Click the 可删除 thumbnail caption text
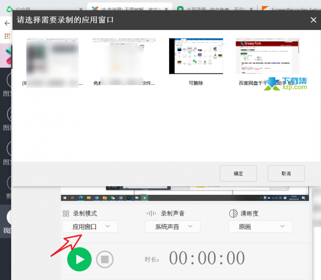The width and height of the screenshot is (321, 280). pyautogui.click(x=196, y=83)
